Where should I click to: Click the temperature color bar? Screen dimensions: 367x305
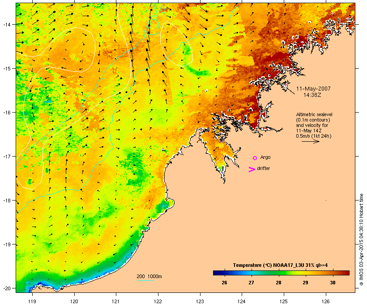point(281,273)
